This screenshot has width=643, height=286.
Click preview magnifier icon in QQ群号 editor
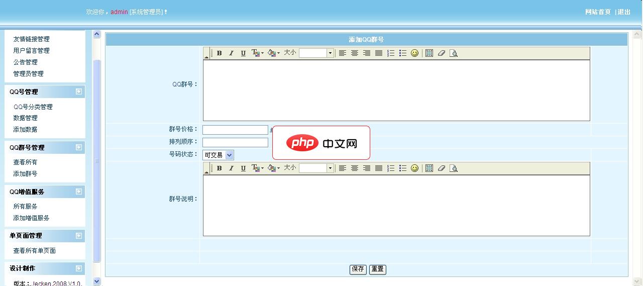[453, 53]
